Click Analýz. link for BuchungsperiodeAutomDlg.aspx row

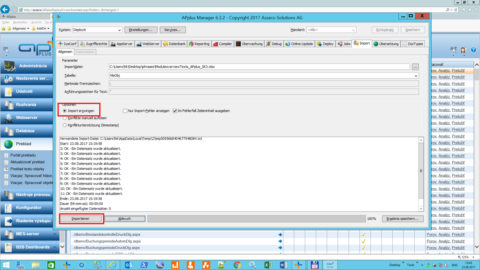pos(444,241)
